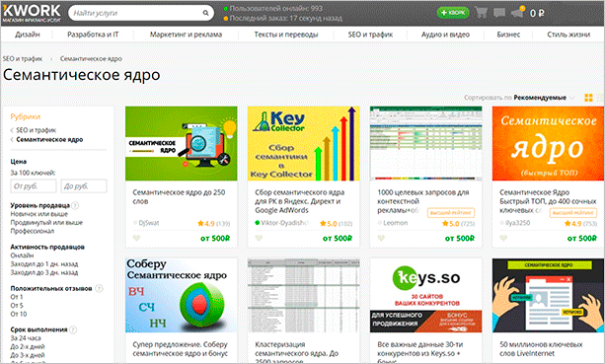The image size is (605, 364).
Task: Open the Маркетинг и реклама menu
Action: [186, 35]
